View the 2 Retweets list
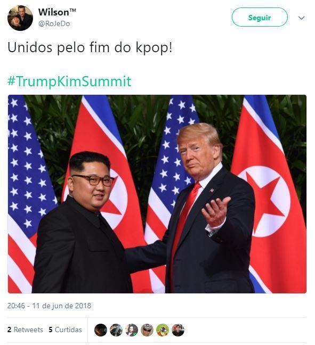 tap(25, 330)
